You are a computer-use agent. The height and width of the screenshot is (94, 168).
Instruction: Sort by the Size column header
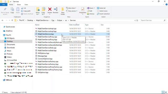click(x=105, y=25)
